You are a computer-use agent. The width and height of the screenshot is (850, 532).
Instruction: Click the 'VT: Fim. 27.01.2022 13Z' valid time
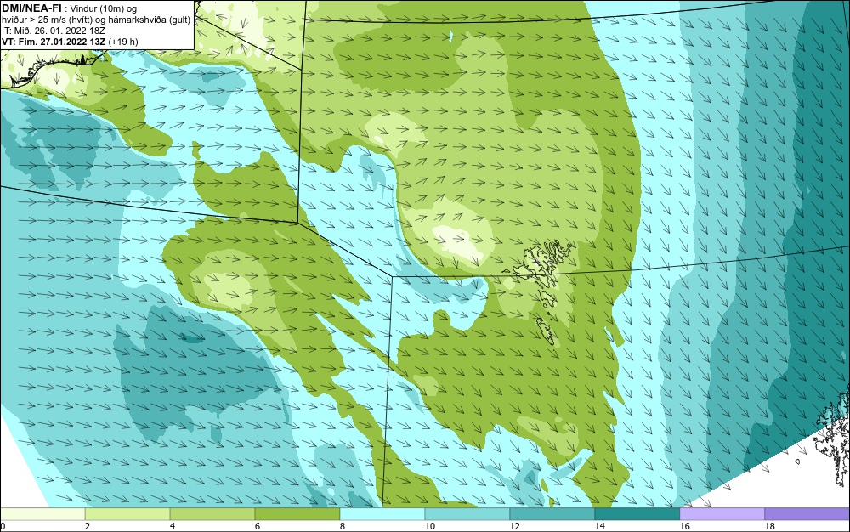pyautogui.click(x=54, y=42)
